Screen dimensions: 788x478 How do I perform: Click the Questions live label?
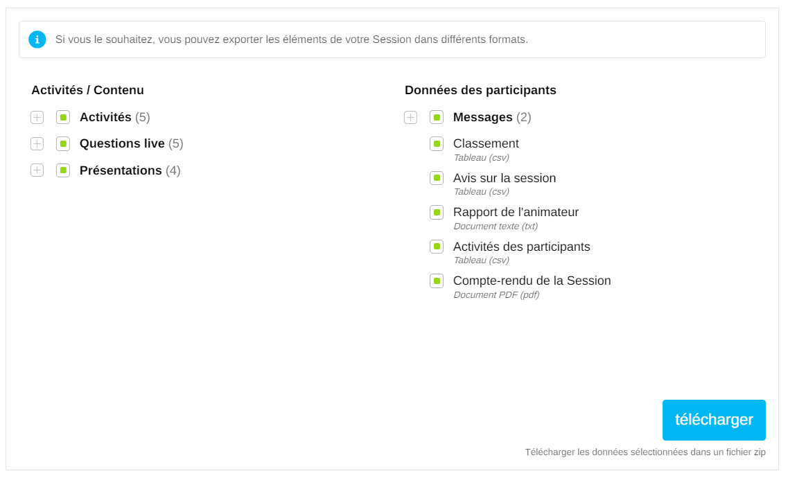122,144
